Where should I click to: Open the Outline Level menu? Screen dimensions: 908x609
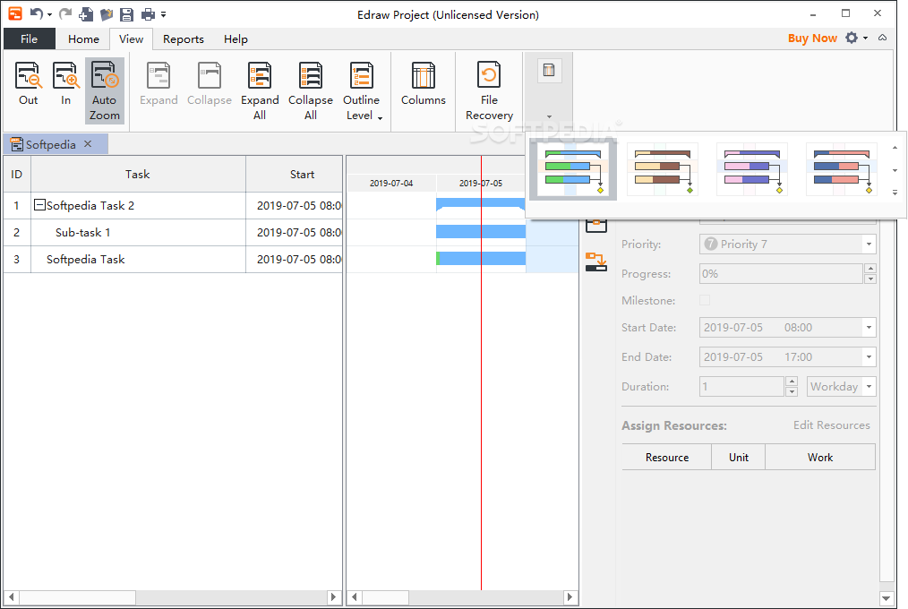point(362,90)
